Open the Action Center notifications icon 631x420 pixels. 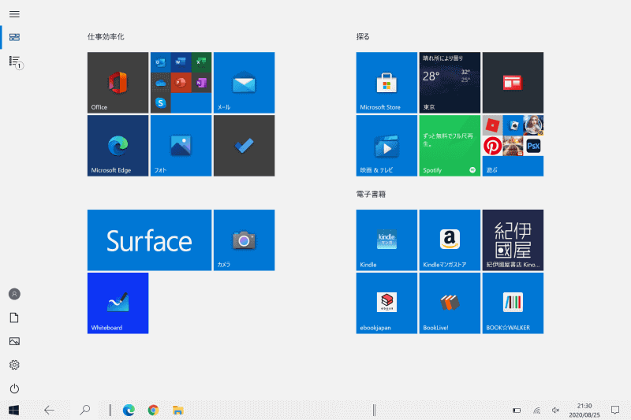pos(615,410)
